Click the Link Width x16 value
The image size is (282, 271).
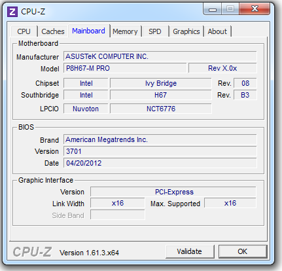[x=118, y=203]
